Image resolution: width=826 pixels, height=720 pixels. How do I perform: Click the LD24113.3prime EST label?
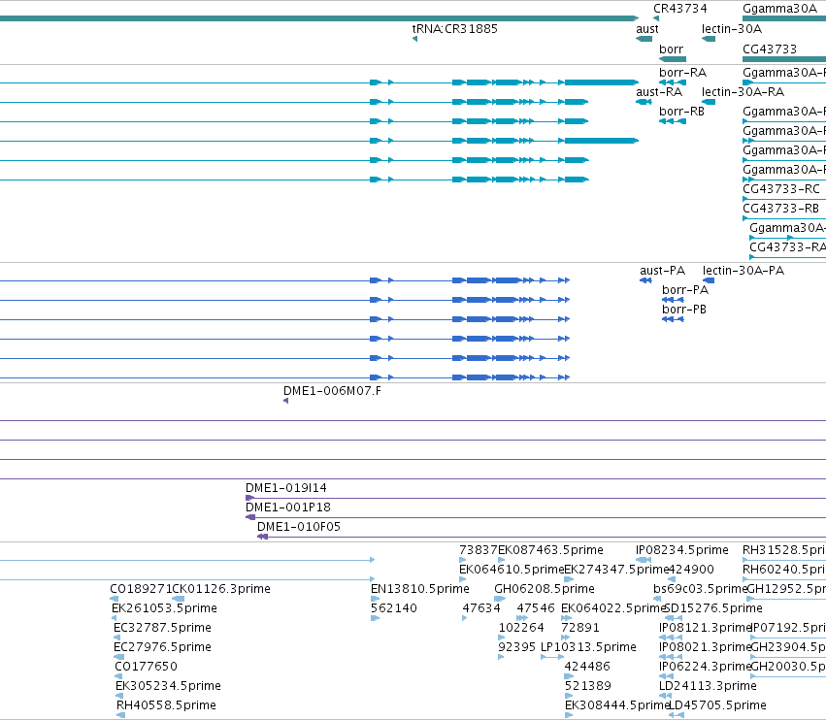pos(708,686)
